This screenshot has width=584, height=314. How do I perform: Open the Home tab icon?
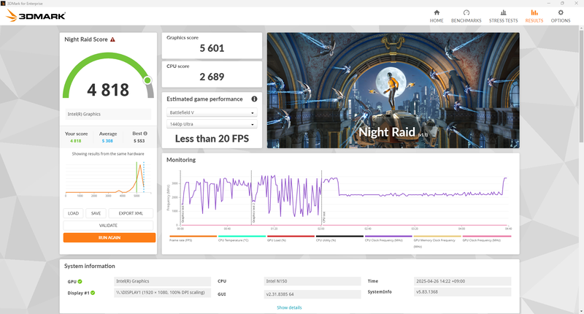[x=437, y=12]
